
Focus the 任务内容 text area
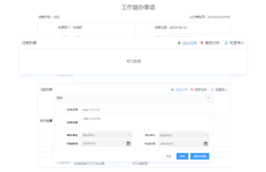(145, 122)
